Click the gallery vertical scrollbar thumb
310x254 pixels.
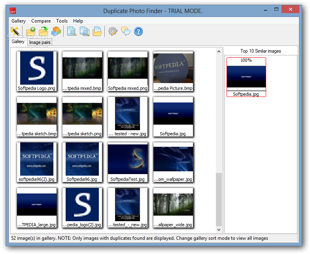[x=219, y=199]
